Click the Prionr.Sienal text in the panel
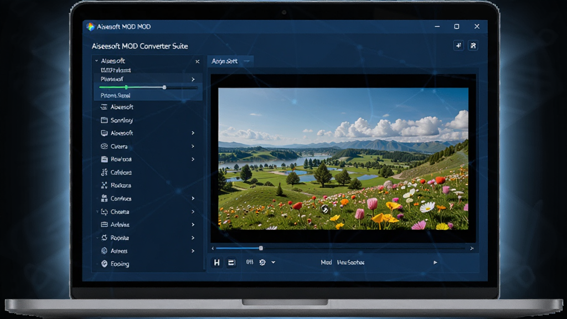Screen dimensions: 567x319 pyautogui.click(x=115, y=95)
